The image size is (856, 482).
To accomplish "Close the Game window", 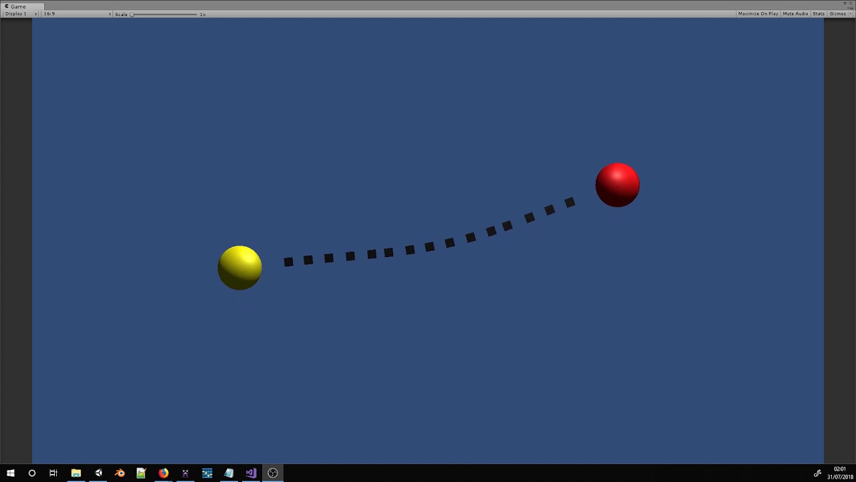I will click(851, 3).
